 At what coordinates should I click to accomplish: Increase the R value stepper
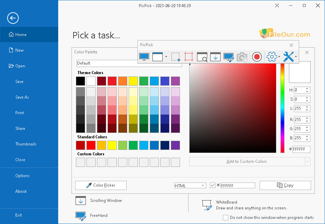pyautogui.click(x=307, y=118)
